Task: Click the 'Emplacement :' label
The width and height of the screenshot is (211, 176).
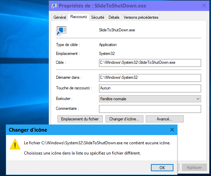Action: click(x=68, y=54)
